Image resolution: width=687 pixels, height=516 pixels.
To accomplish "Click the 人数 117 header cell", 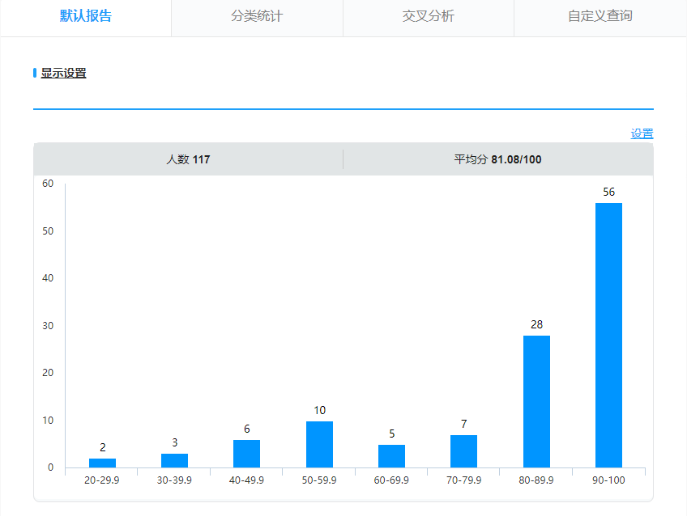I will pyautogui.click(x=188, y=159).
